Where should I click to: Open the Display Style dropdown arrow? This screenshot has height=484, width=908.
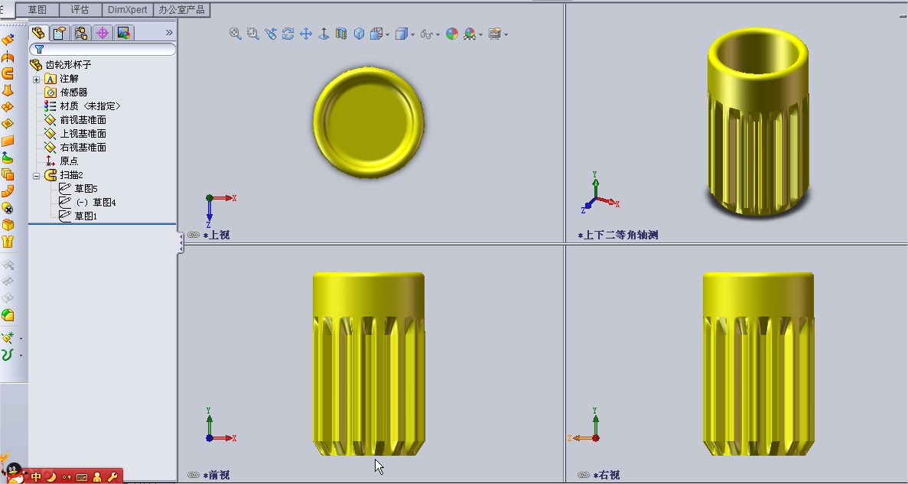pos(412,34)
